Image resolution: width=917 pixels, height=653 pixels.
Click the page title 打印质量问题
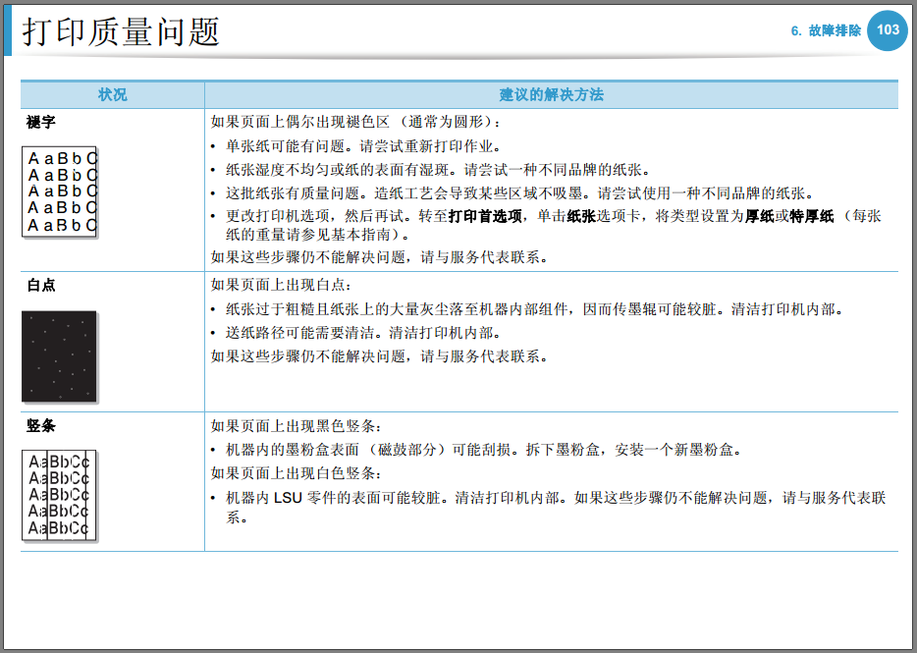pyautogui.click(x=121, y=31)
